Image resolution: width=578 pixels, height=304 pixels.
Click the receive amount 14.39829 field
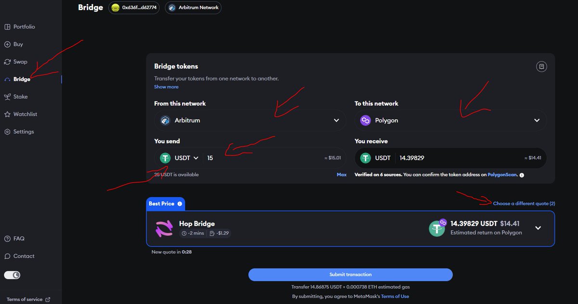[x=412, y=158]
